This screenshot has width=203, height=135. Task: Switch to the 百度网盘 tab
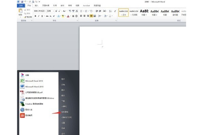97,5
